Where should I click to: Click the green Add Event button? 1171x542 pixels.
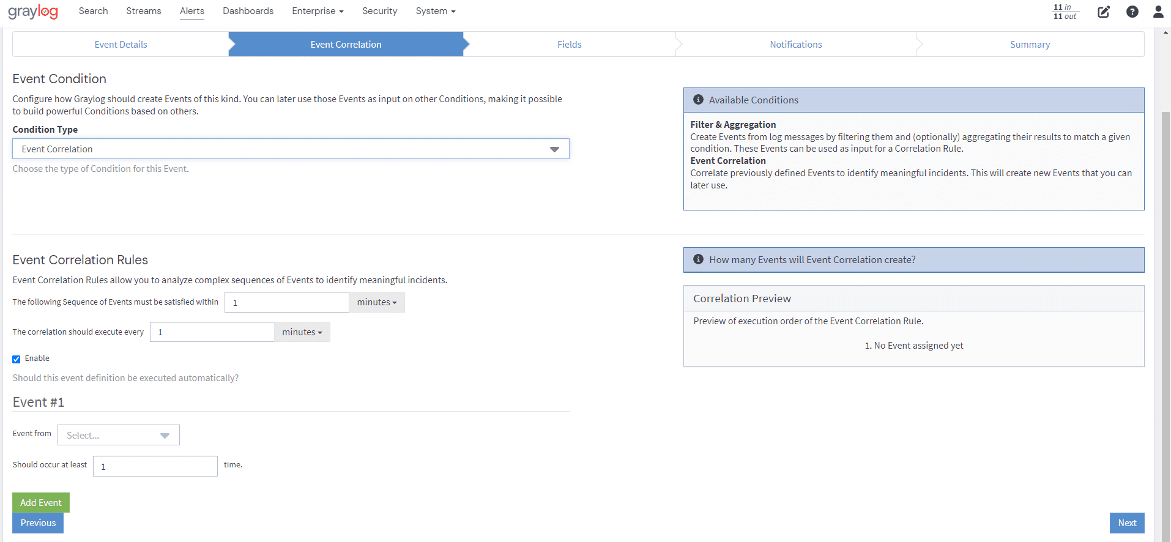click(x=41, y=502)
